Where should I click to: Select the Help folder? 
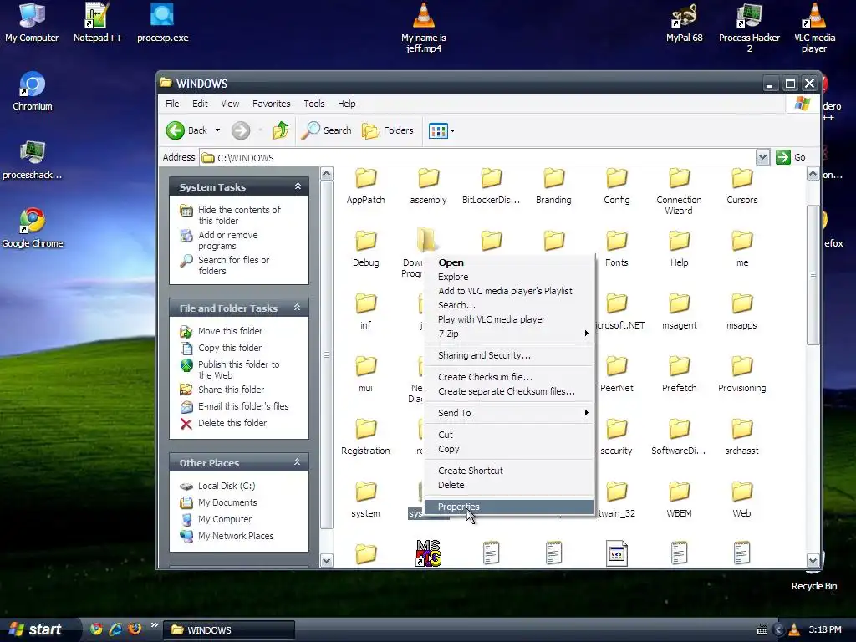pos(679,248)
